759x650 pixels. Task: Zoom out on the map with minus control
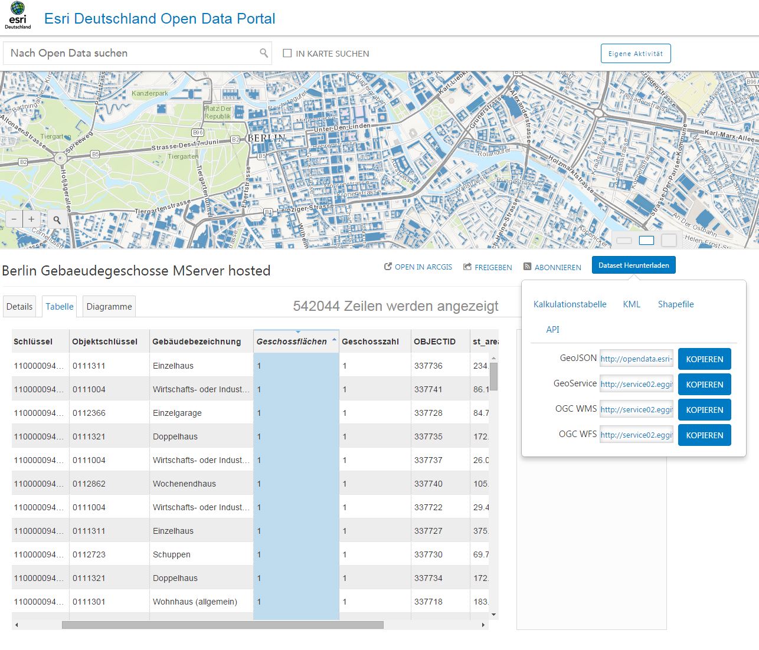(x=14, y=219)
